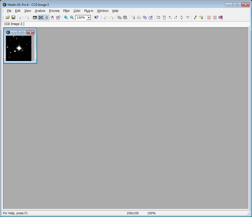Viewport: 252px width, 217px height.
Task: Zoom out with the magnifier minus icon
Action: (x=72, y=17)
